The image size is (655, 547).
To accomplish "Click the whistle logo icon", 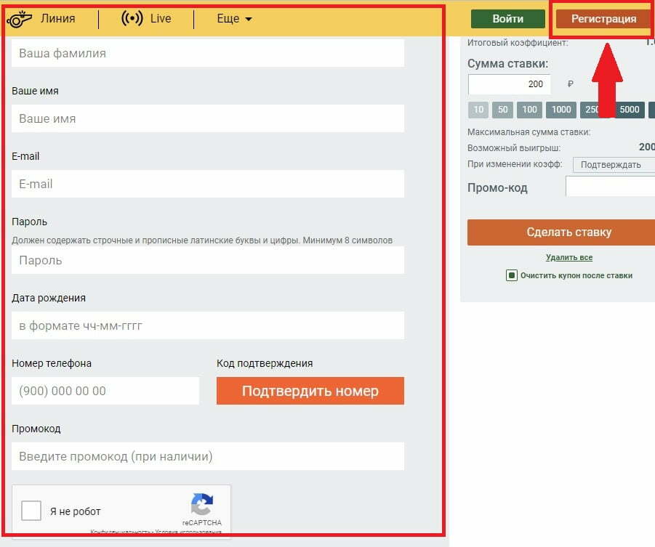I will coord(20,19).
